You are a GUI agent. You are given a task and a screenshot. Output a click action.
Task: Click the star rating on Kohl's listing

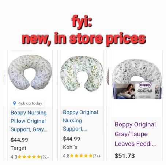[x=81, y=156]
